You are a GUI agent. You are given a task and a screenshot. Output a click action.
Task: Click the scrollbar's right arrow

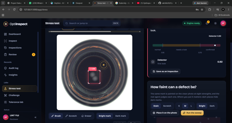click(x=140, y=31)
